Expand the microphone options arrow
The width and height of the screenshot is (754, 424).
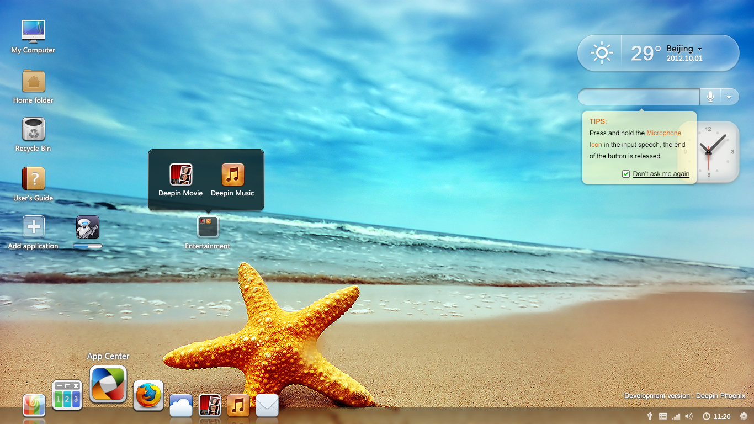point(730,97)
